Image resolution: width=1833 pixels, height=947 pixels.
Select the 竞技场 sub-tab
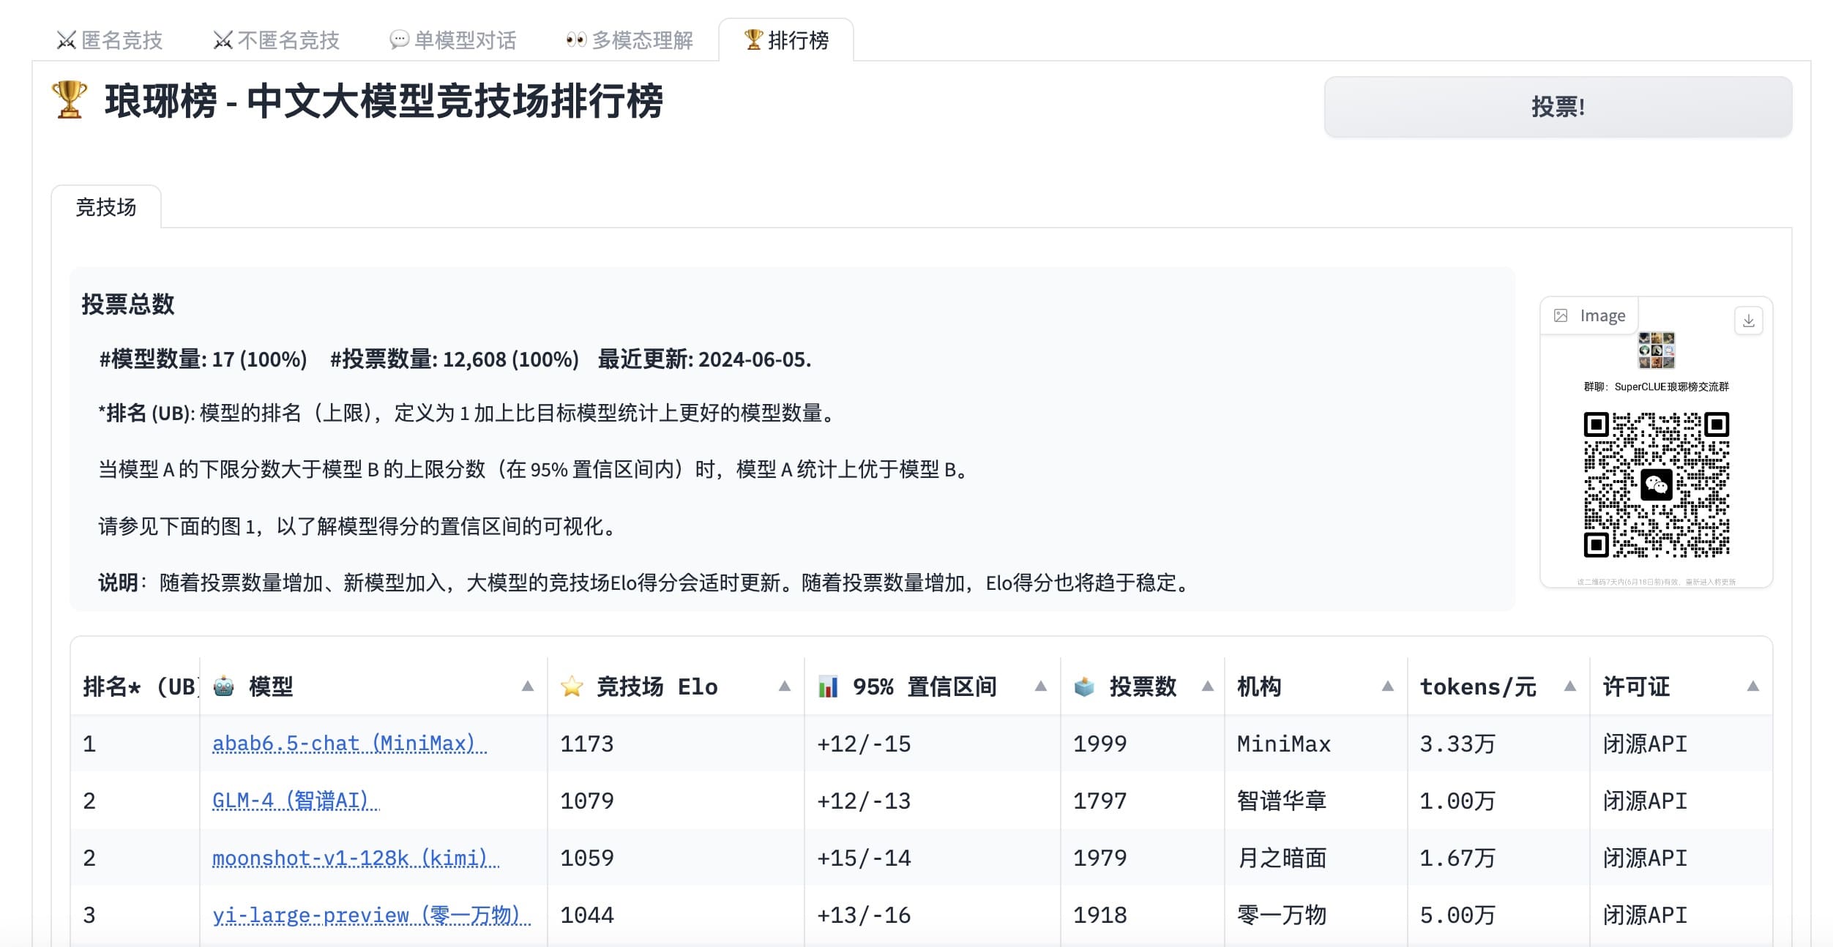tap(106, 208)
